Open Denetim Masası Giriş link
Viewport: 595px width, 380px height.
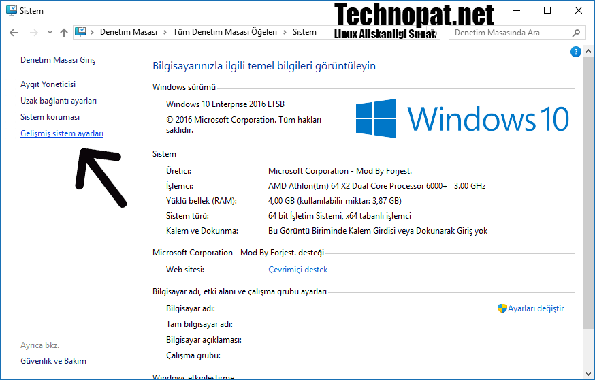coord(58,60)
